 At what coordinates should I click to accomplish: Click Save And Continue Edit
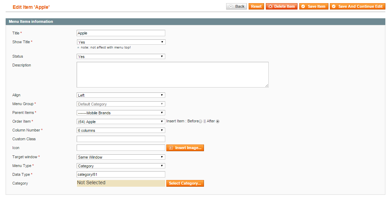tap(357, 6)
